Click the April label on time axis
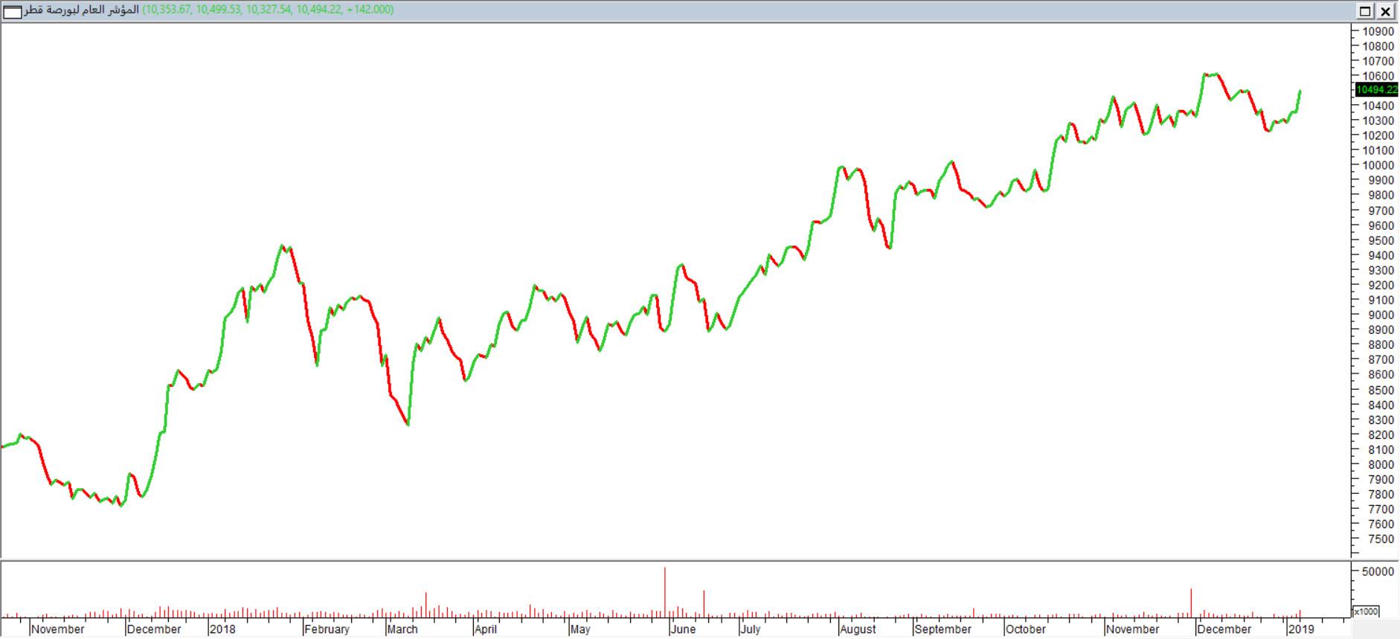 (486, 629)
